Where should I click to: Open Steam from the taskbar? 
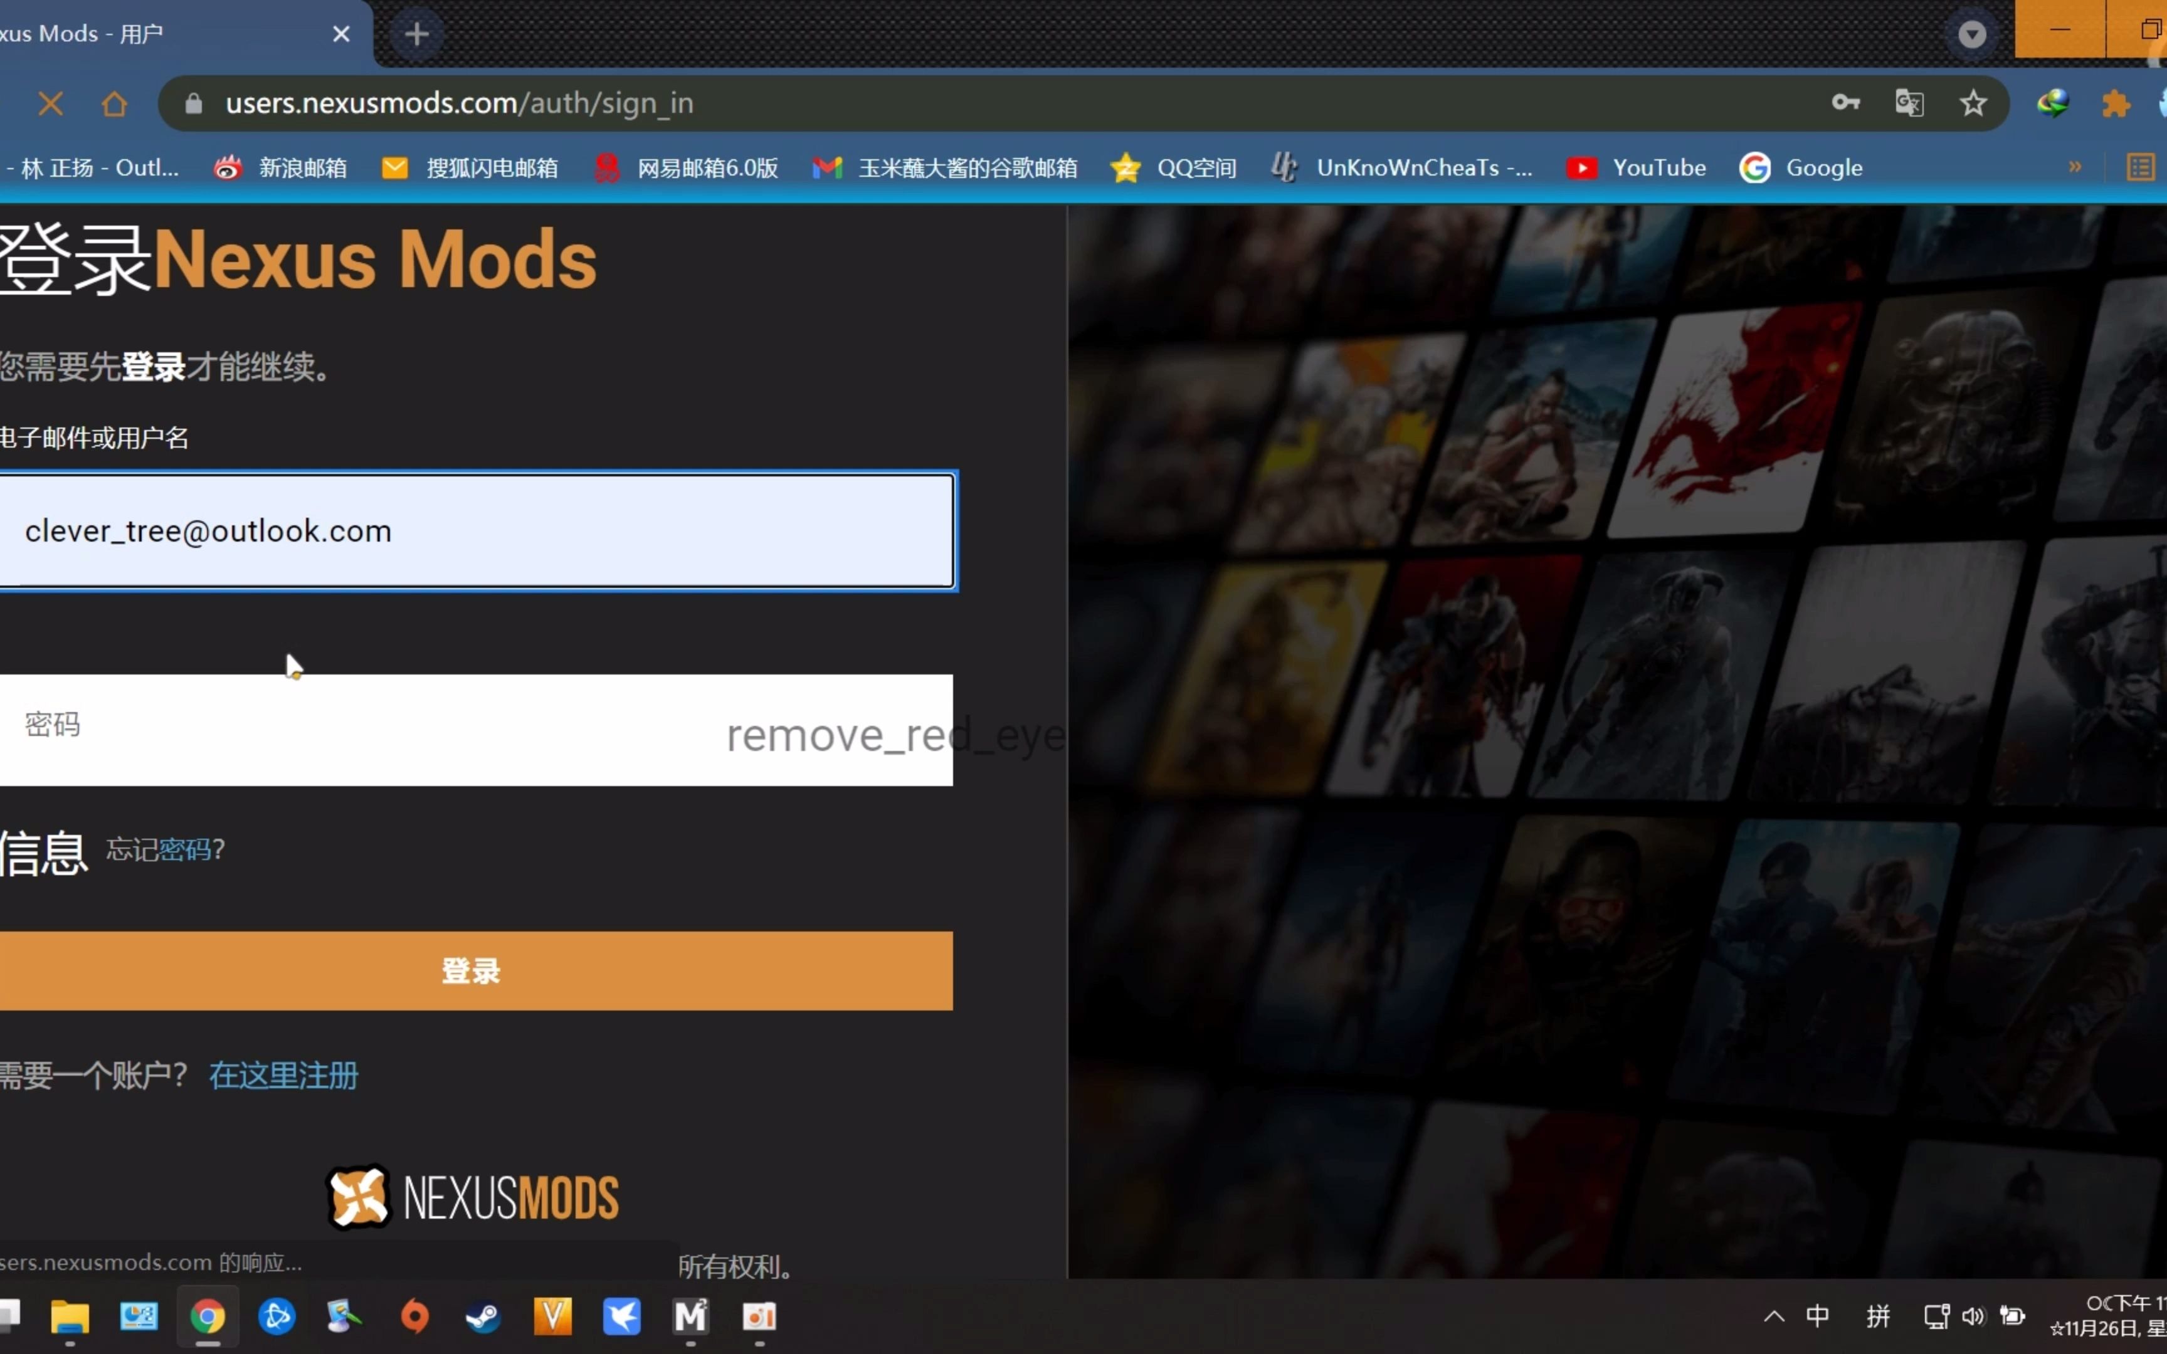(483, 1316)
